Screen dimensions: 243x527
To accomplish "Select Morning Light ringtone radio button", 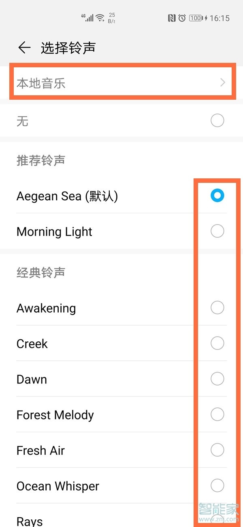I will point(217,231).
